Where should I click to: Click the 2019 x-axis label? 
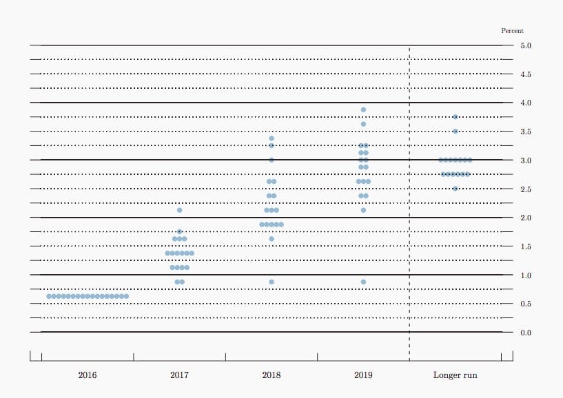(x=363, y=375)
